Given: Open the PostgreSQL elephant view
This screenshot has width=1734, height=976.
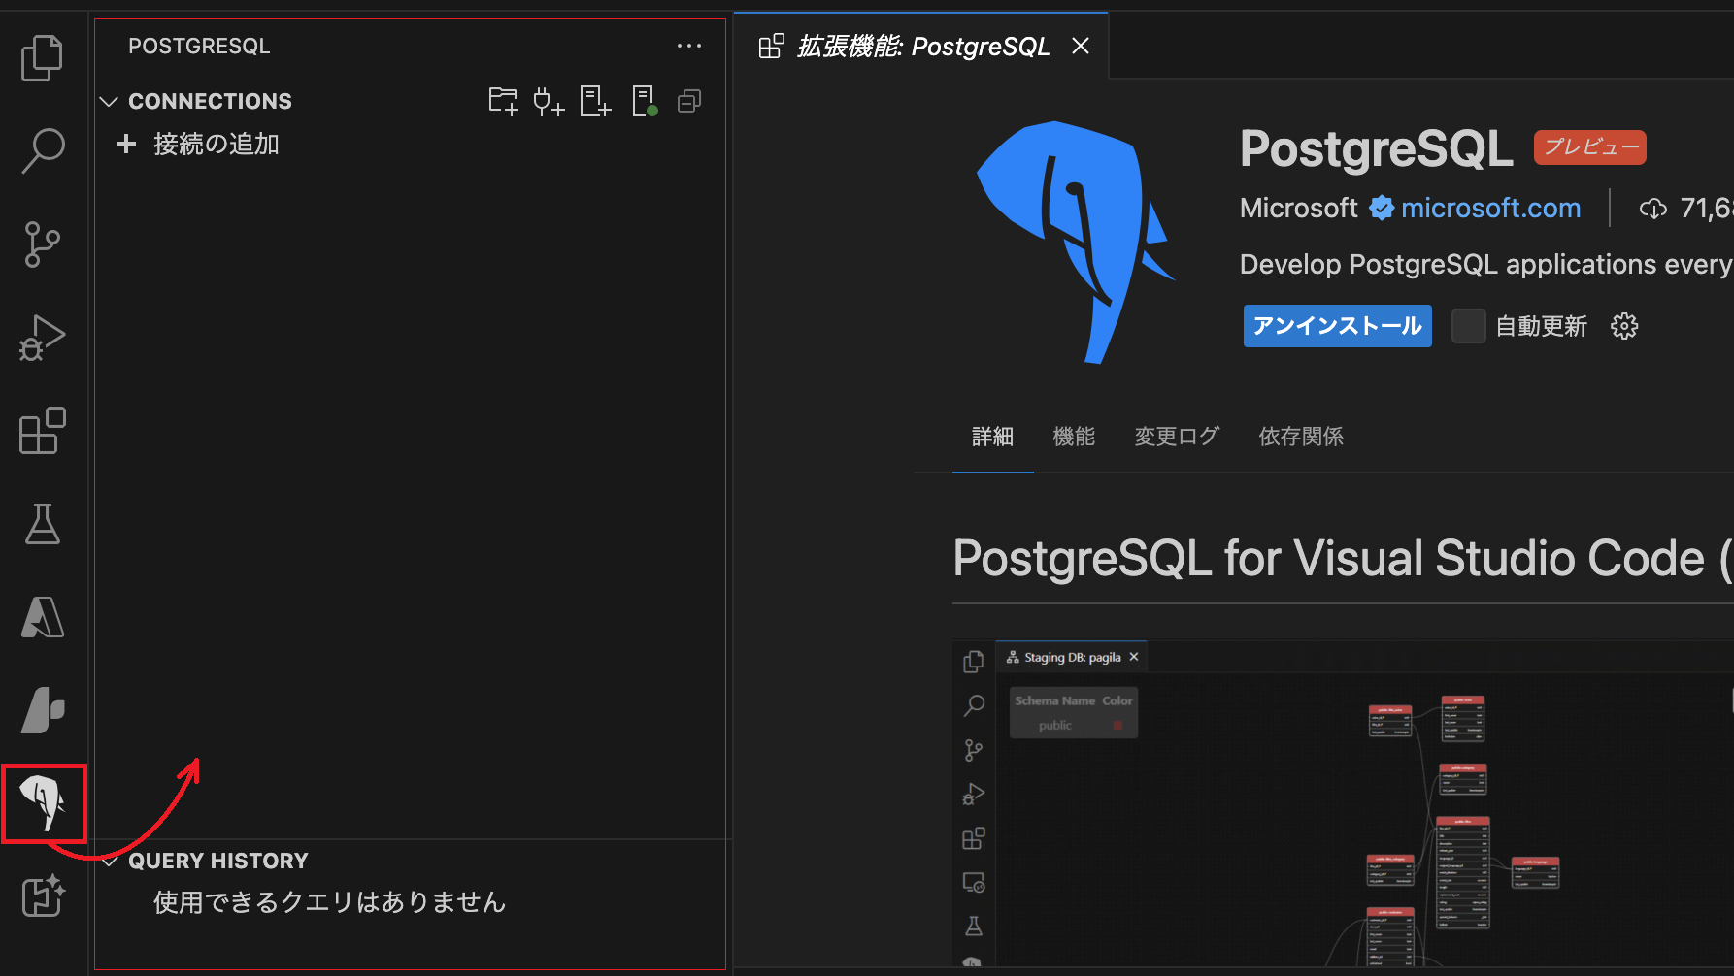Looking at the screenshot, I should pos(44,803).
